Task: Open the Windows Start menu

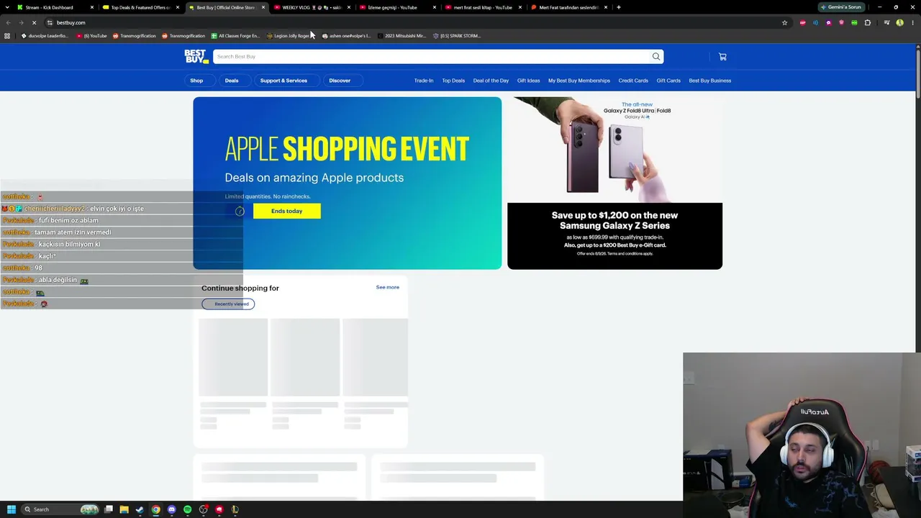Action: pos(11,509)
